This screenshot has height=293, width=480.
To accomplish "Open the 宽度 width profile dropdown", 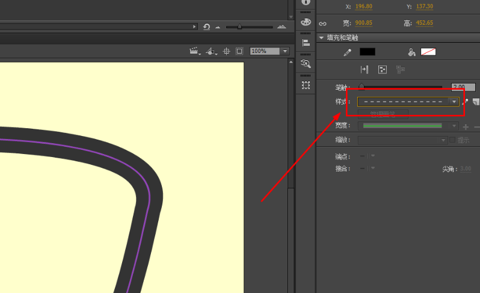I will tap(454, 126).
